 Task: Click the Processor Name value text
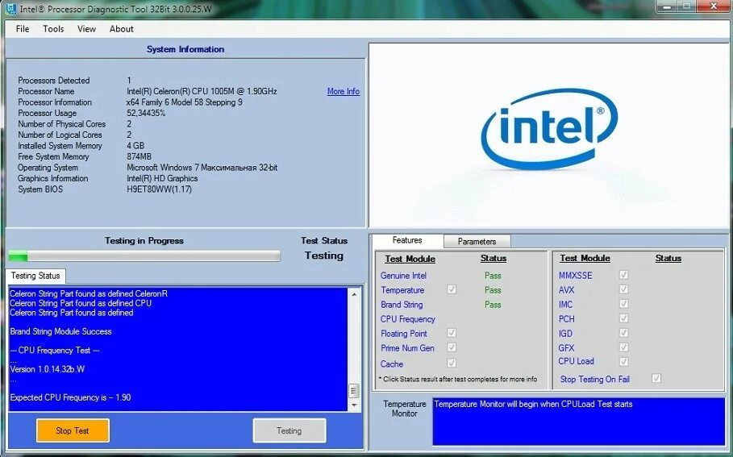(x=202, y=92)
